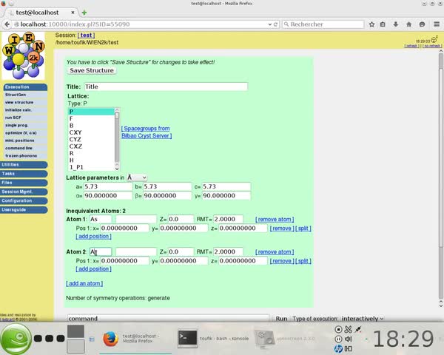The image size is (444, 355).
Task: Open the URL history dropdown arrow
Action: pos(270,24)
